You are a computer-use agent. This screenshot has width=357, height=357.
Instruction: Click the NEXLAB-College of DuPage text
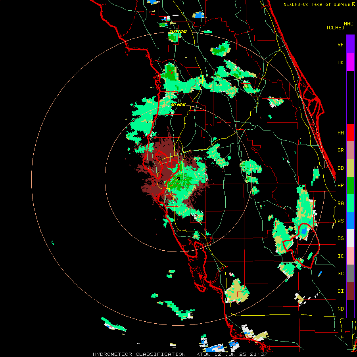[x=317, y=4]
